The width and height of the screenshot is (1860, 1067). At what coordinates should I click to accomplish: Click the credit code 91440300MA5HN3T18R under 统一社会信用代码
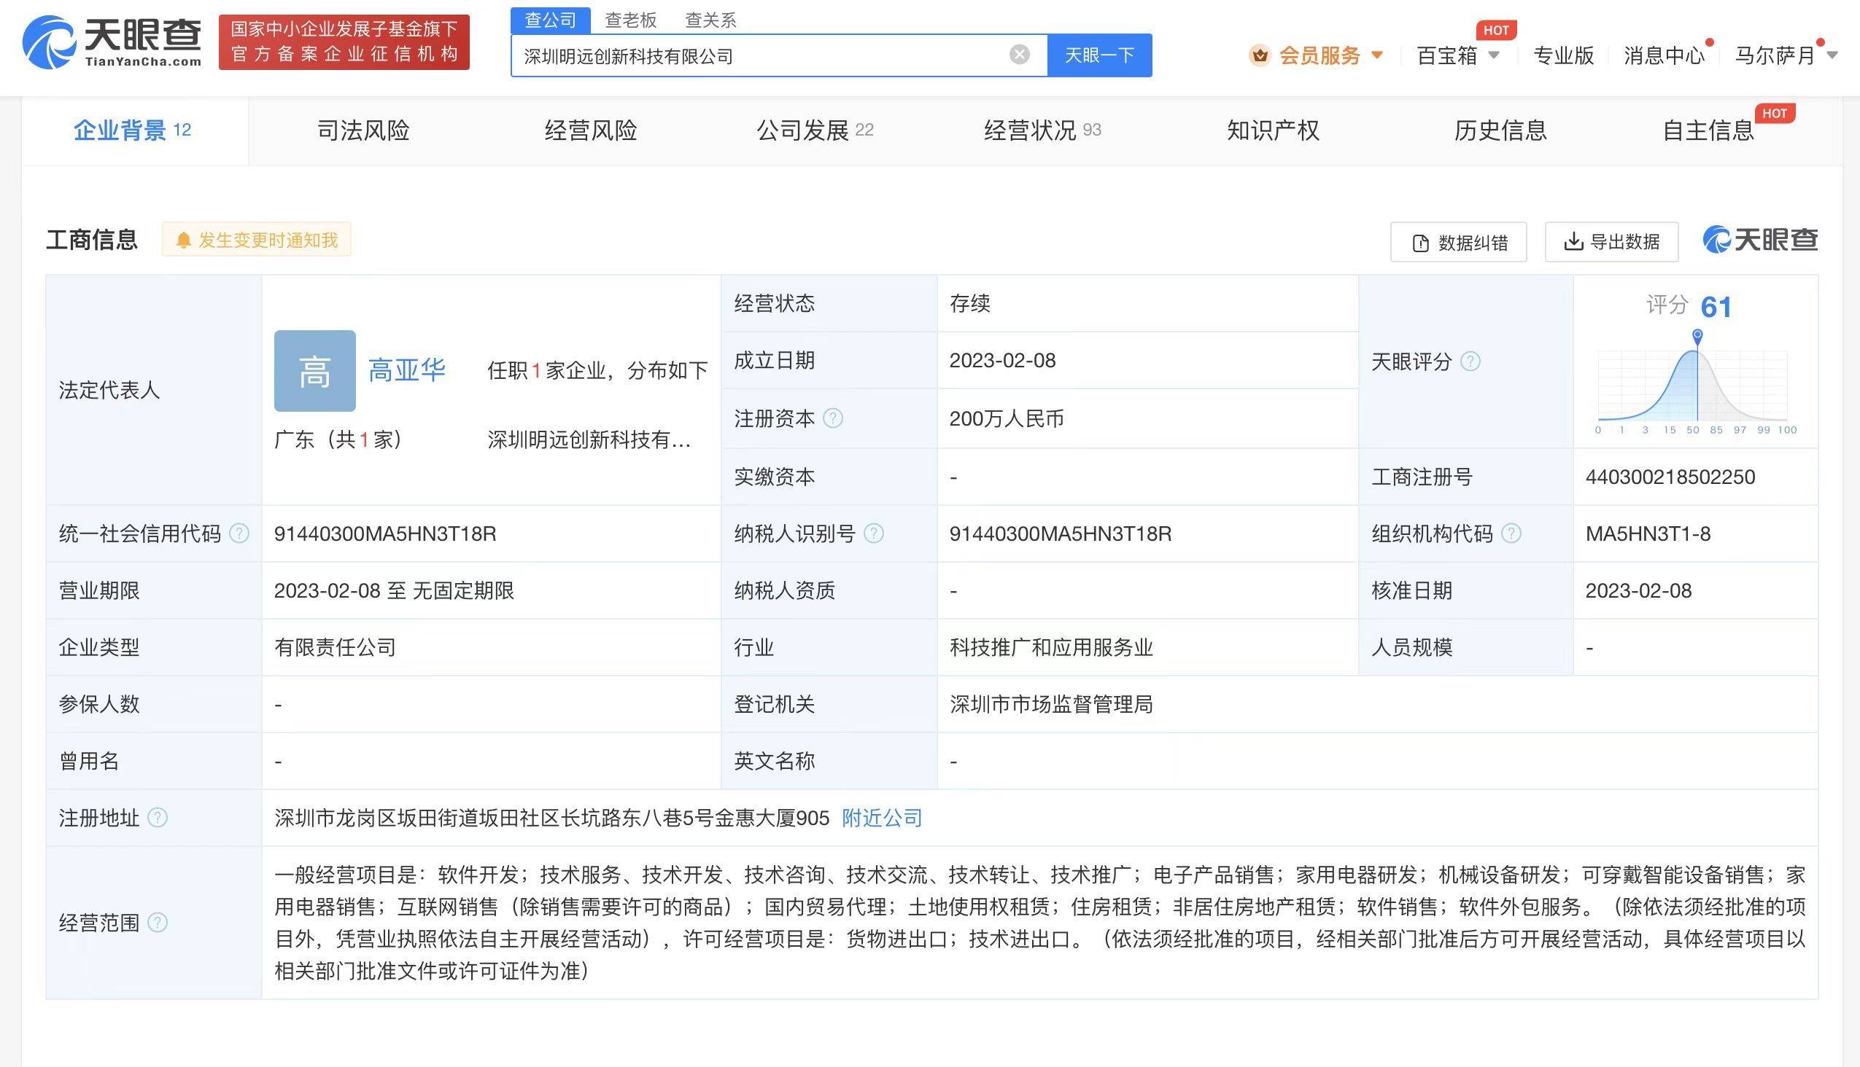(x=385, y=533)
